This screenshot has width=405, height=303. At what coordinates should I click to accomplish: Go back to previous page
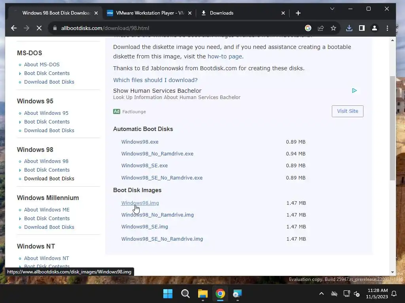click(x=14, y=28)
